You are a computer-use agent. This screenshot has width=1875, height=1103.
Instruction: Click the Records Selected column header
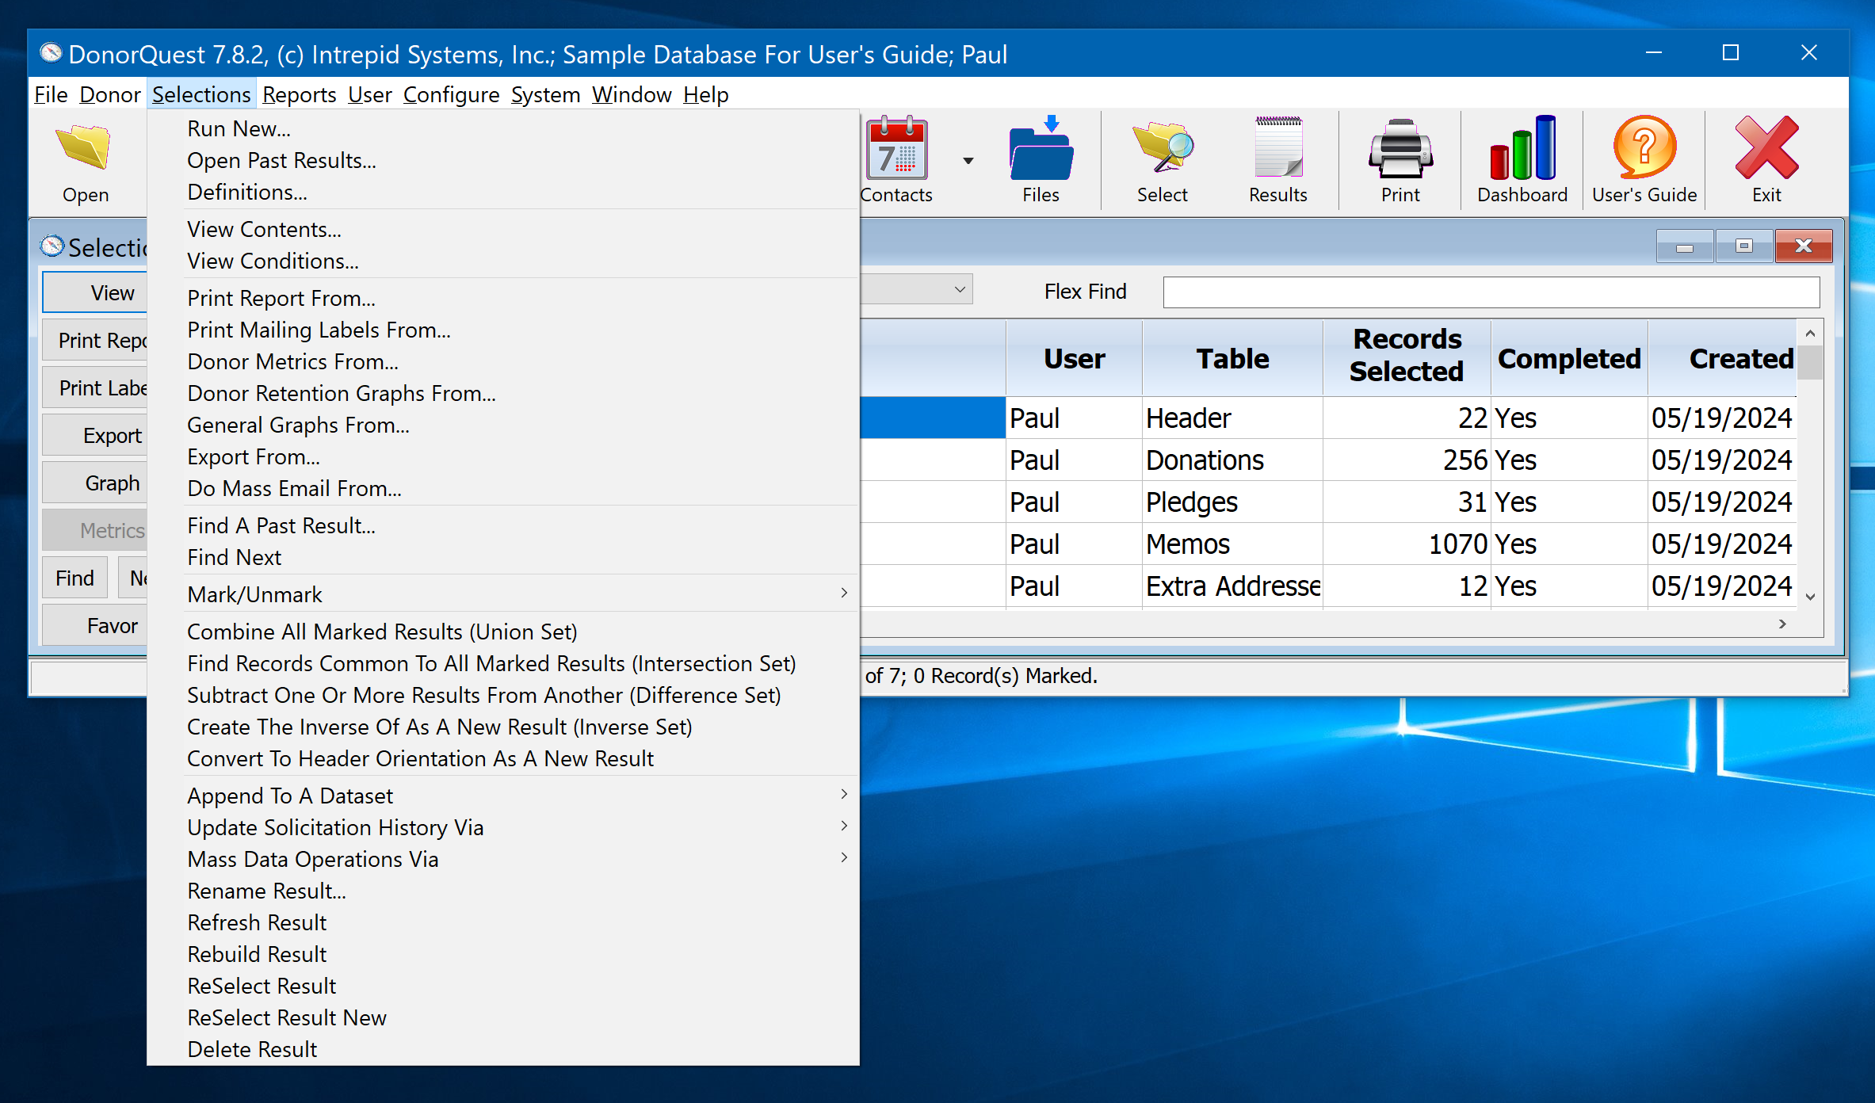1406,357
